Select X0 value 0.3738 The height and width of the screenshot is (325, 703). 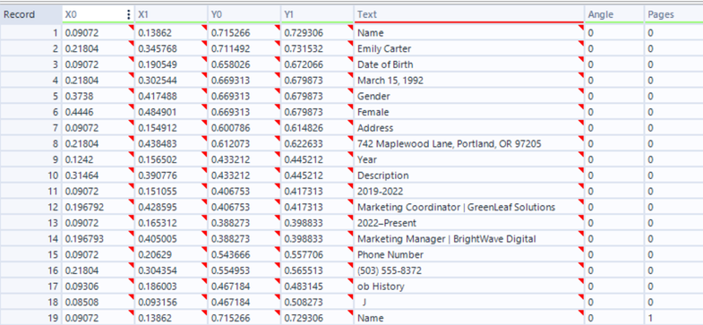pyautogui.click(x=99, y=96)
